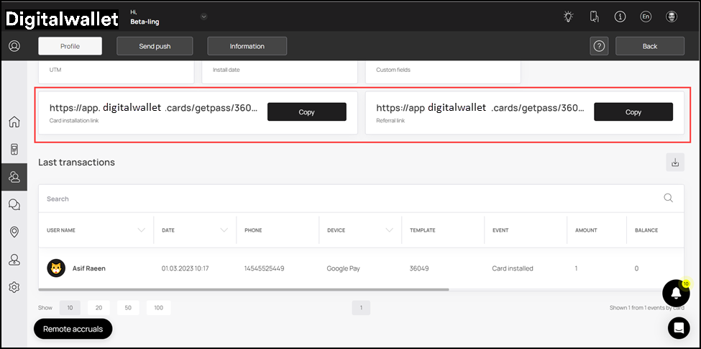
Task: Switch to the Send push tab
Action: pyautogui.click(x=155, y=46)
